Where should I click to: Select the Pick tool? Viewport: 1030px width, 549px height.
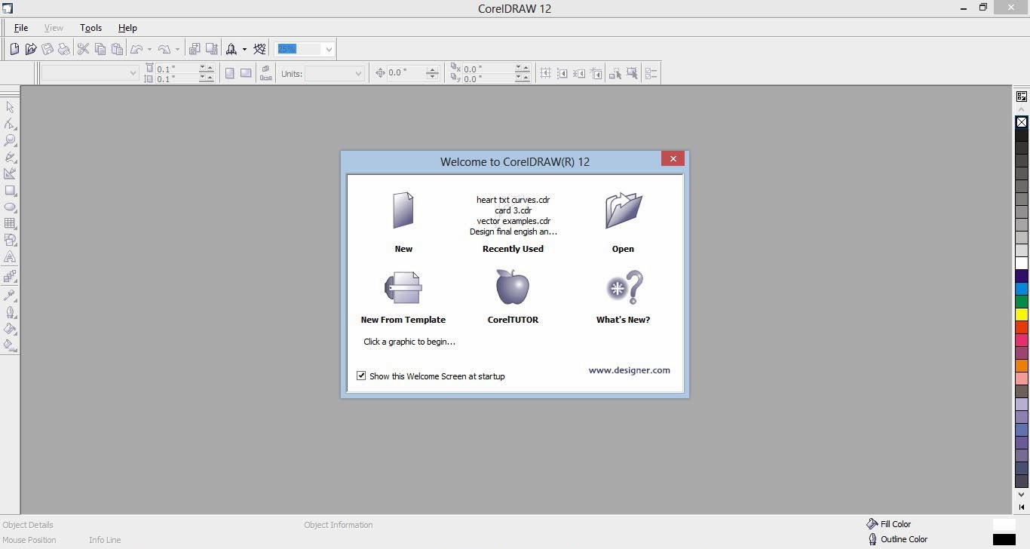pos(11,107)
